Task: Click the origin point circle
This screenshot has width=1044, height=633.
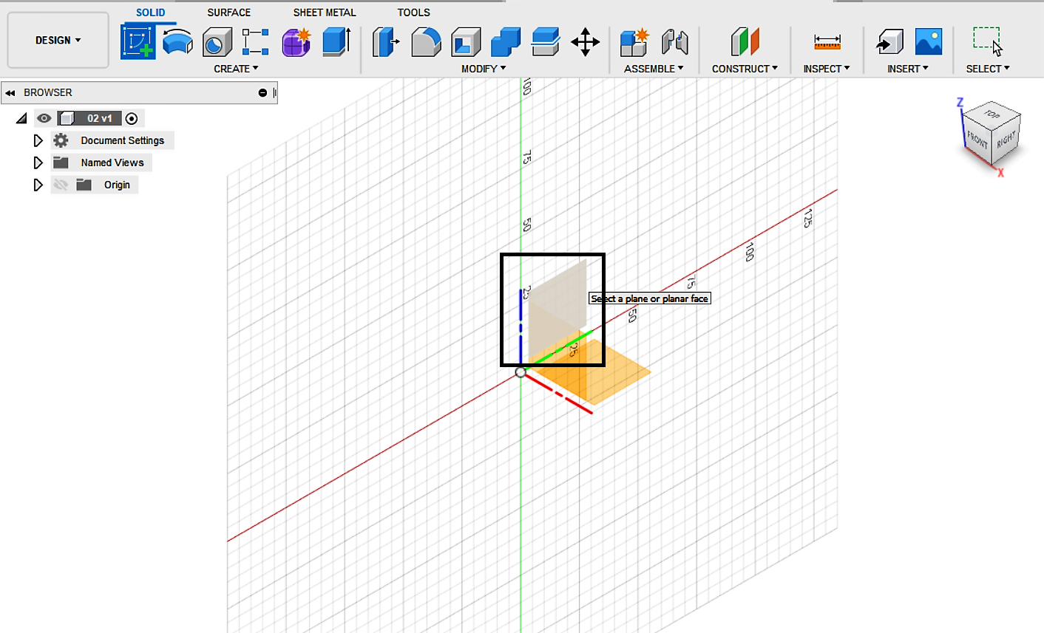Action: [x=521, y=372]
